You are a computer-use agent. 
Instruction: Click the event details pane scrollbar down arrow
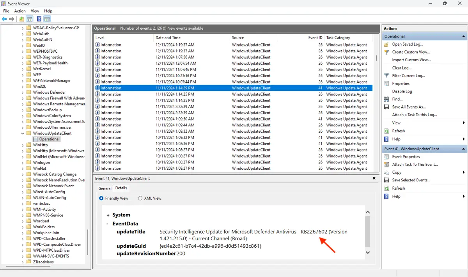click(367, 252)
